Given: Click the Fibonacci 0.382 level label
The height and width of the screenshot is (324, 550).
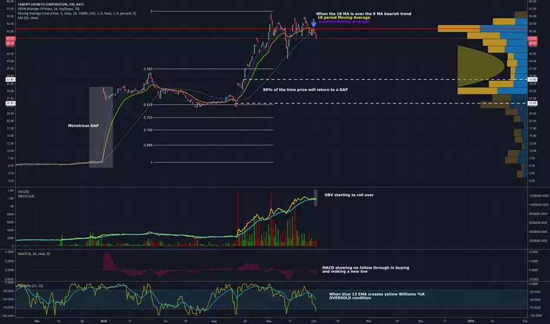Looking at the screenshot, I should [148, 69].
